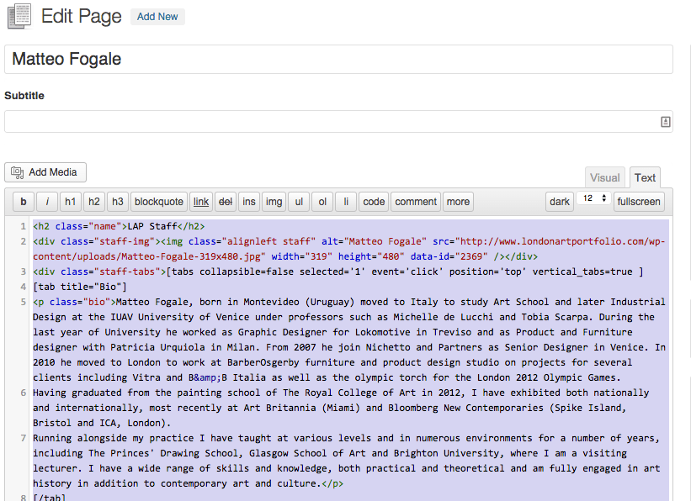Open the font size 12 selector
Screen dimensions: 691x501
coord(594,198)
